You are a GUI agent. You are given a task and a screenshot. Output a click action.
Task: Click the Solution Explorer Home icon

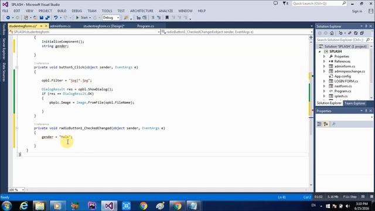click(x=332, y=33)
